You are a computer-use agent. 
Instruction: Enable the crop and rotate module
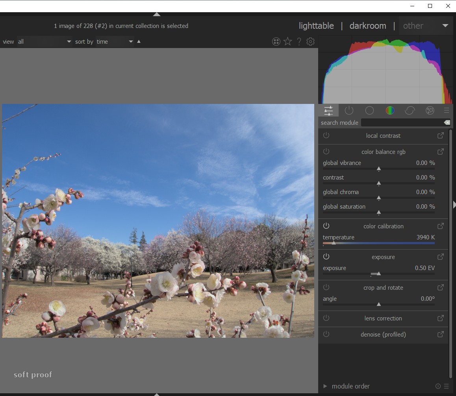(326, 287)
